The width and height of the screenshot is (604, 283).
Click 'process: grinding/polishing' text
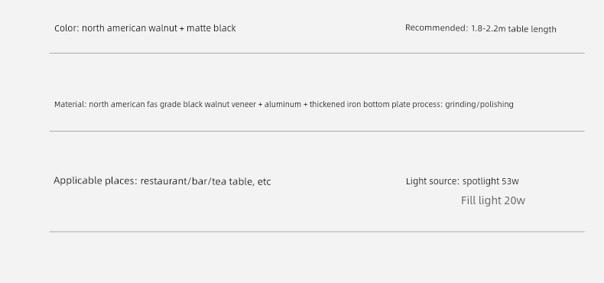pos(463,105)
